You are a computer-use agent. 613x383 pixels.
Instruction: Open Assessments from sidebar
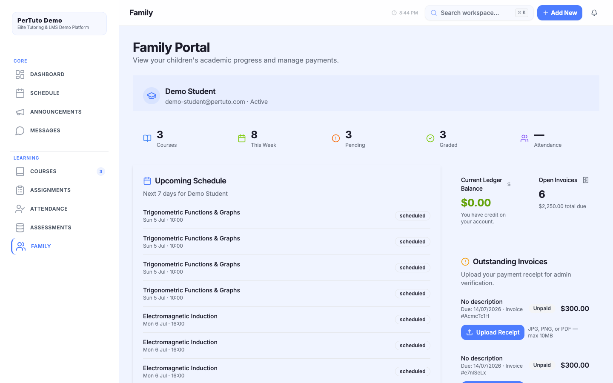(x=60, y=228)
